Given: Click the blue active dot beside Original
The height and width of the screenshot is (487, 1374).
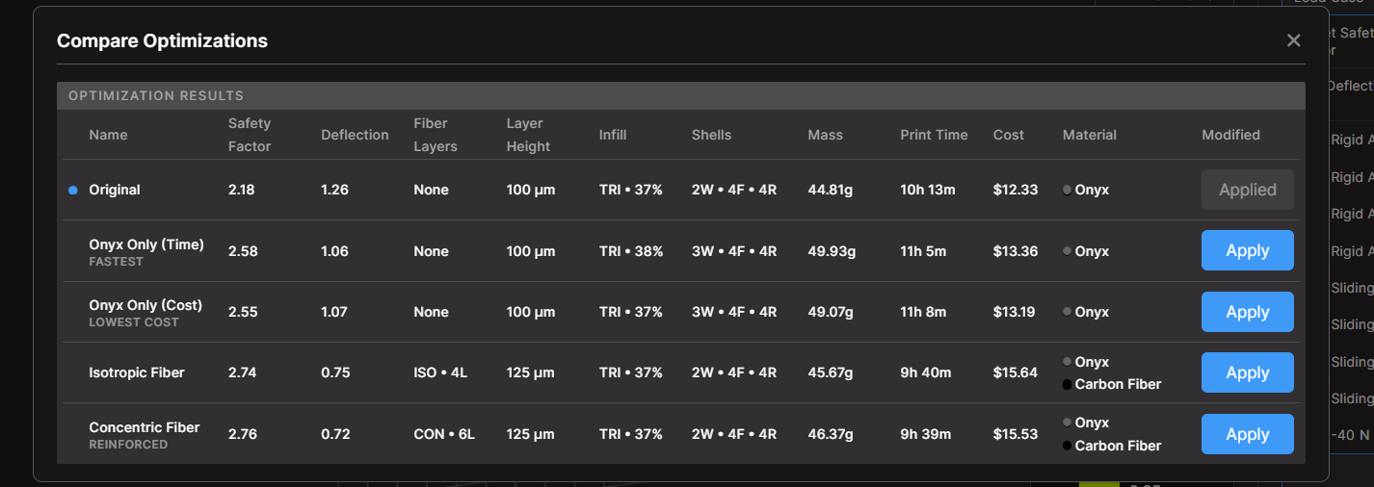Looking at the screenshot, I should tap(73, 191).
